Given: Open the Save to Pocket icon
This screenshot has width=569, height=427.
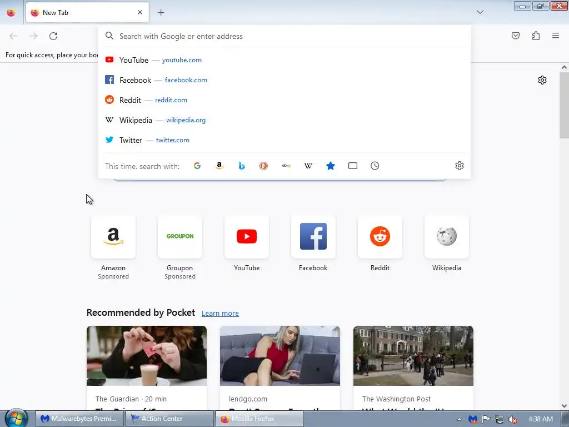Looking at the screenshot, I should [x=515, y=36].
